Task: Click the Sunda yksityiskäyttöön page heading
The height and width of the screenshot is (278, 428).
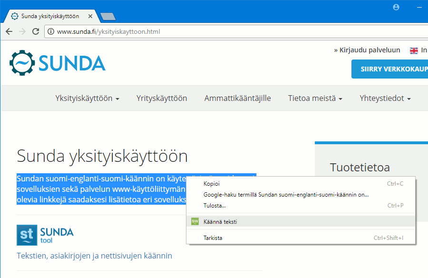Action: point(102,156)
